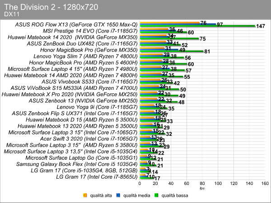Image resolution: width=271 pixels, height=203 pixels.
Task: Select the Microsoft Surface Laptop 4 15" label
Action: click(x=73, y=69)
